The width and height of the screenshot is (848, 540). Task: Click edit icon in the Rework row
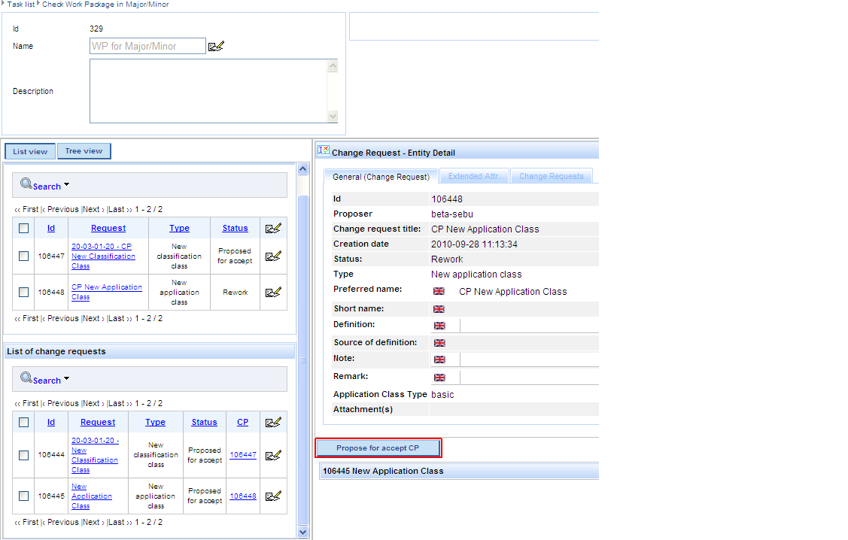click(x=273, y=293)
